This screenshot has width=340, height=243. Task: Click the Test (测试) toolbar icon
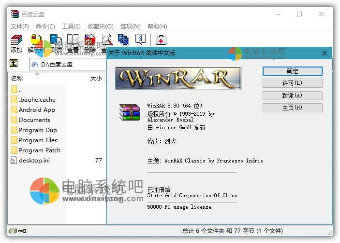tap(56, 40)
